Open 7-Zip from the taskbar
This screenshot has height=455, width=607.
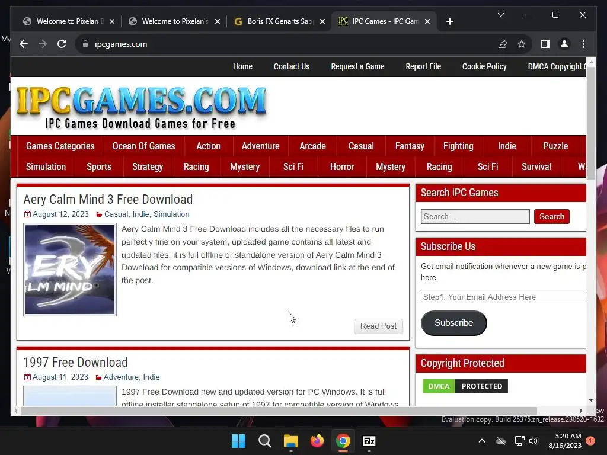[369, 441]
